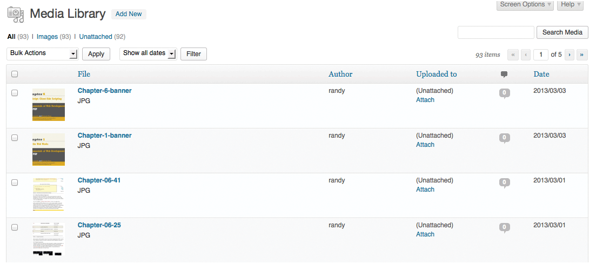596x264 pixels.
Task: Go to the previous page arrow
Action: (x=526, y=55)
